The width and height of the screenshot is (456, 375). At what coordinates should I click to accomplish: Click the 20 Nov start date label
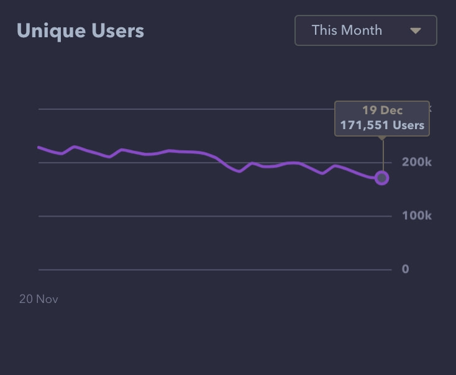click(39, 299)
